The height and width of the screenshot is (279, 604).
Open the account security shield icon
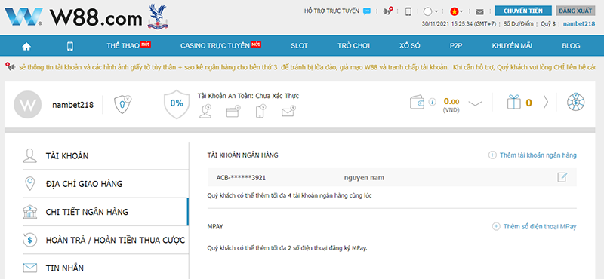point(123,105)
